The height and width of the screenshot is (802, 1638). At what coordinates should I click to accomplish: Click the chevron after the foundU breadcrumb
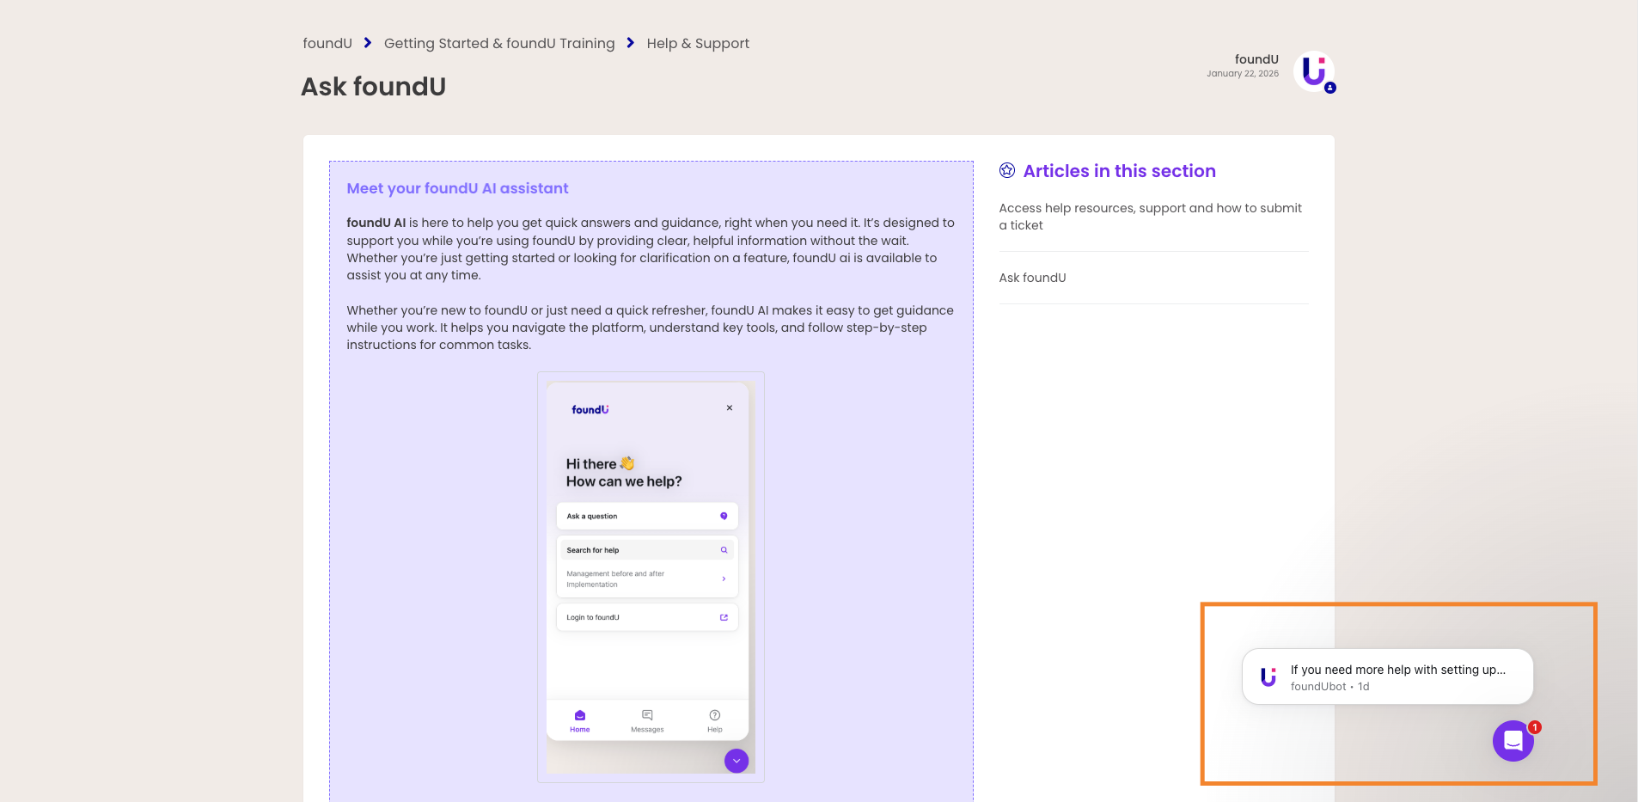pos(368,43)
